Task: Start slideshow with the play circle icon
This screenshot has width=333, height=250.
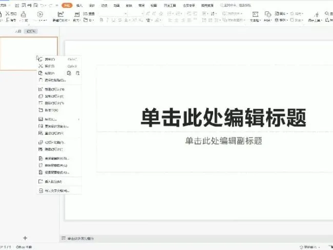Action: (x=40, y=14)
